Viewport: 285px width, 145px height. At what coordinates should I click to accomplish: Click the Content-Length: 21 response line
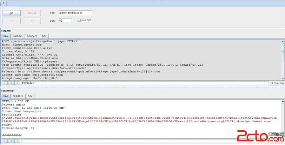click(x=18, y=128)
